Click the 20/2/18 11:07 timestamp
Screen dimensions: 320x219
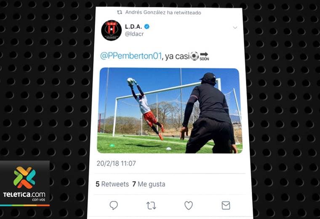pos(116,163)
